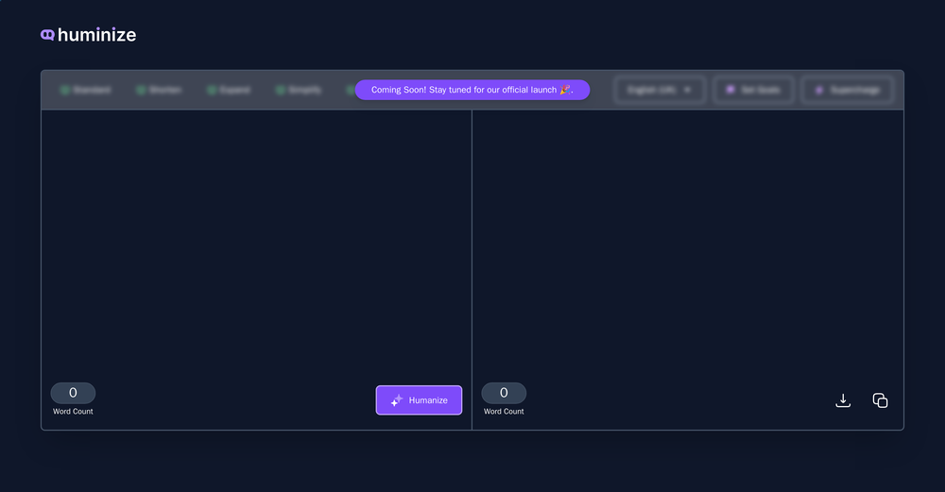
Task: Select the Expand mode option
Action: click(229, 90)
